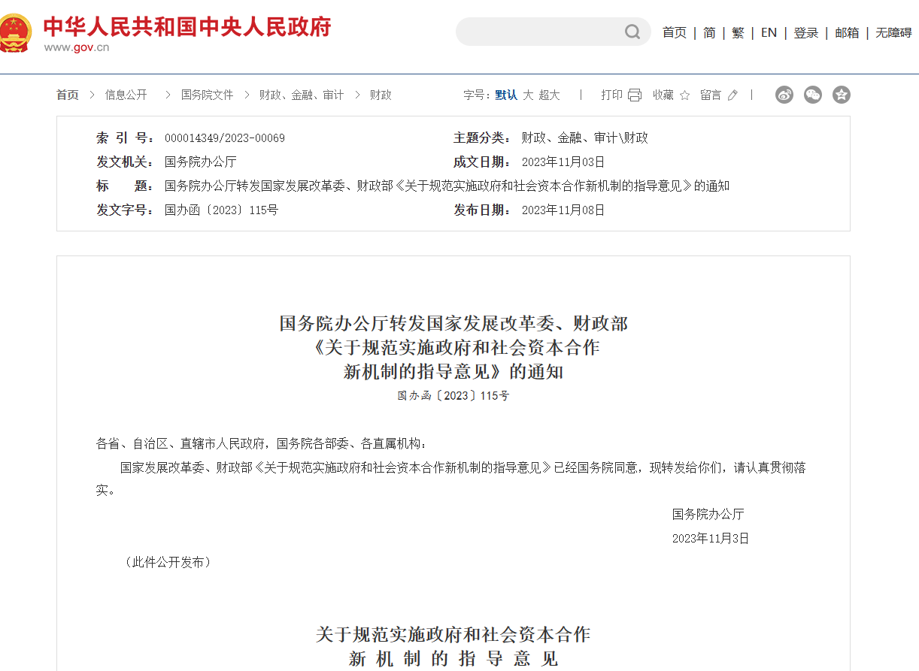Viewport: 919px width, 671px height.
Task: Click the magnifier icon to search
Action: (x=631, y=32)
